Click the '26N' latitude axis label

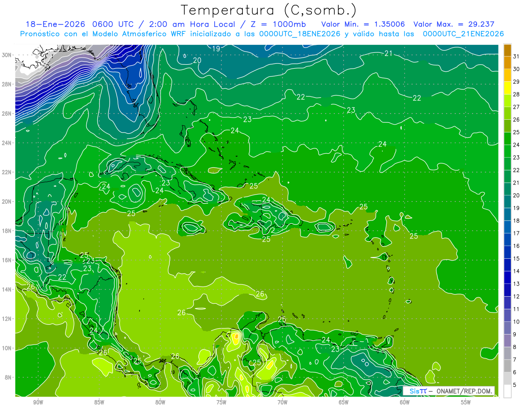click(7, 114)
